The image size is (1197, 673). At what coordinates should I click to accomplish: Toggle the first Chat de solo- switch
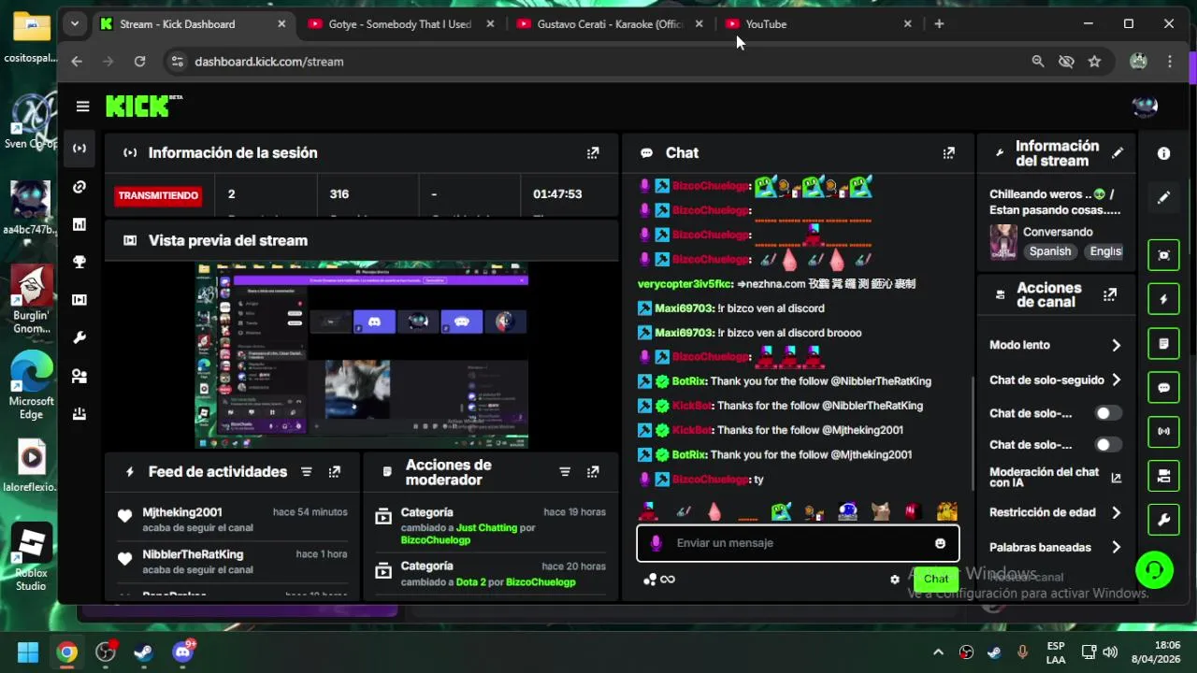point(1108,413)
